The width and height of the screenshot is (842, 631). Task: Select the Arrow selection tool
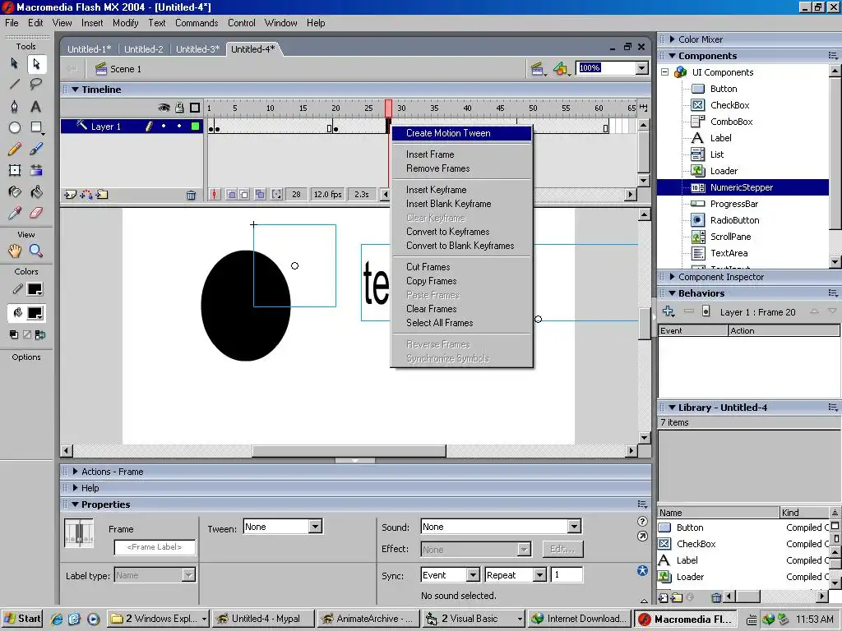(15, 64)
